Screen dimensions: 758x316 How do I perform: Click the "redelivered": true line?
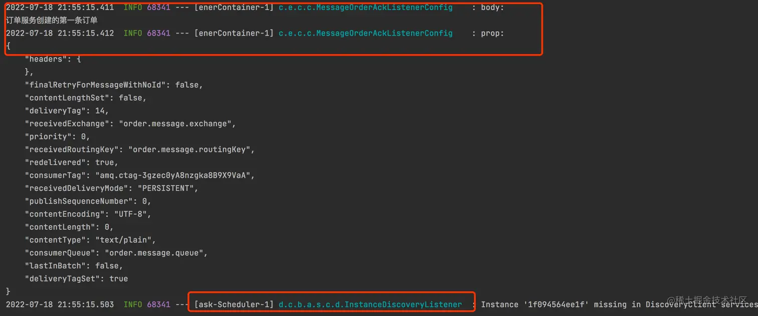[72, 163]
